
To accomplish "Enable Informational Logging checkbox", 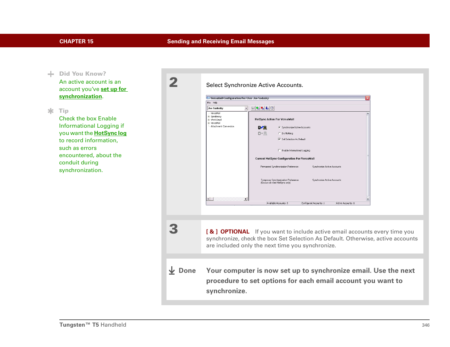I will pos(279,150).
